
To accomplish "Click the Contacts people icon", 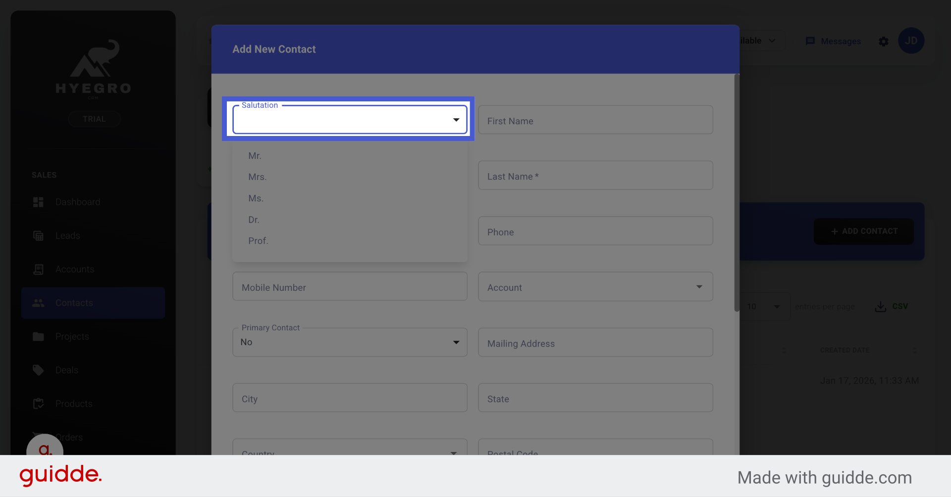I will tap(39, 303).
